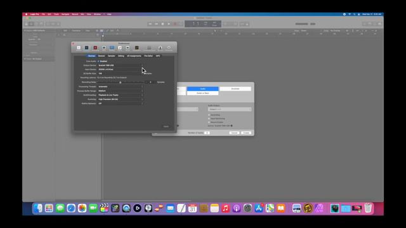
Task: Select Drummer track type
Action: click(x=235, y=89)
